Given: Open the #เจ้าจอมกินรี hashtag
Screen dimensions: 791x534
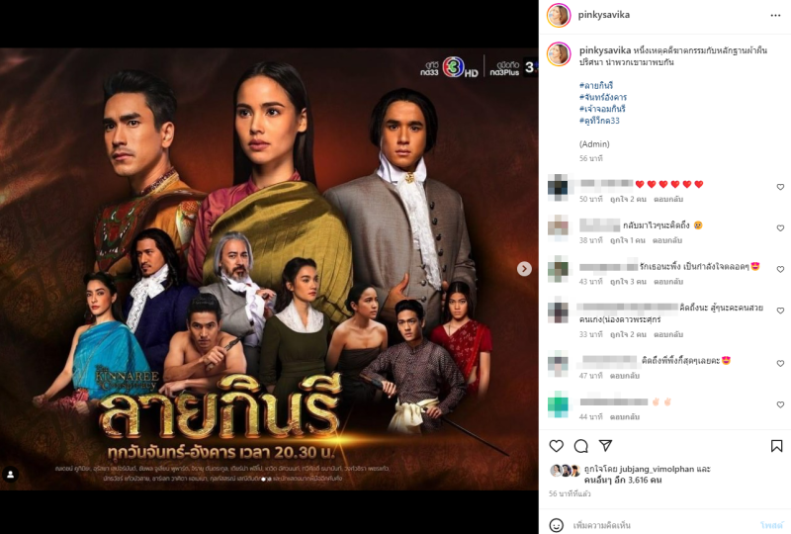Looking at the screenshot, I should coord(602,109).
